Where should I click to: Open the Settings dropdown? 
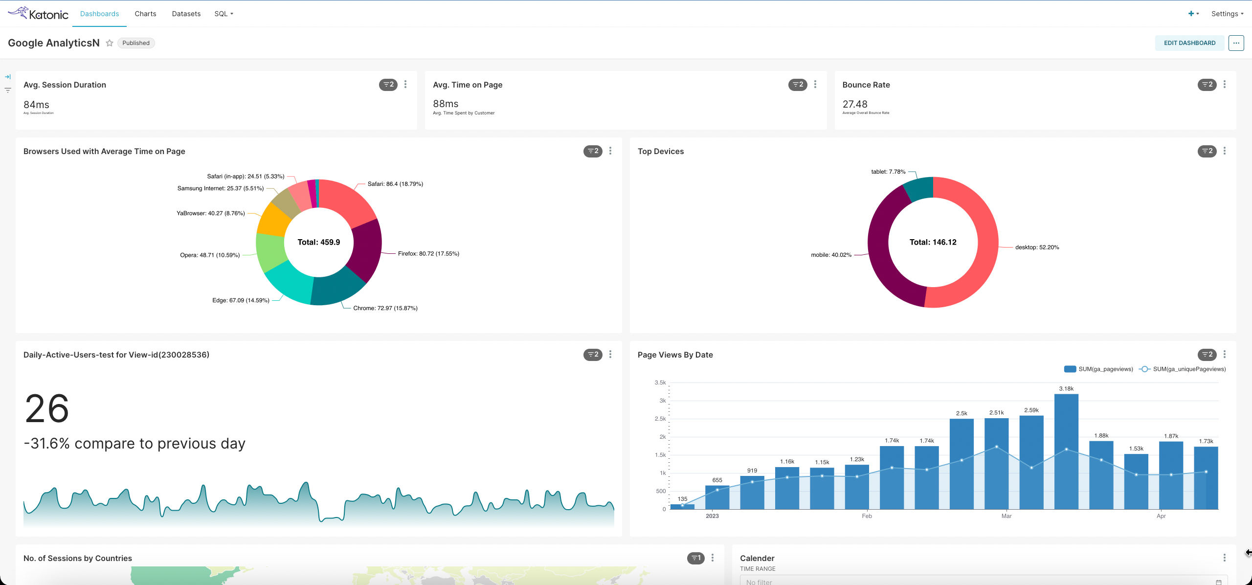1227,14
